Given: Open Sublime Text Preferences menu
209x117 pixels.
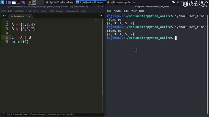Looking at the screenshot, I should [x=72, y=11].
